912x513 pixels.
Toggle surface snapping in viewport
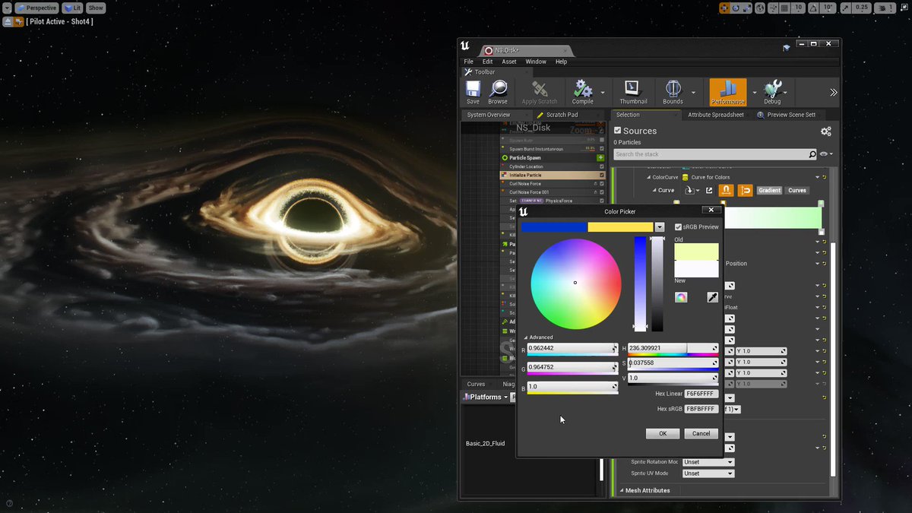(771, 8)
